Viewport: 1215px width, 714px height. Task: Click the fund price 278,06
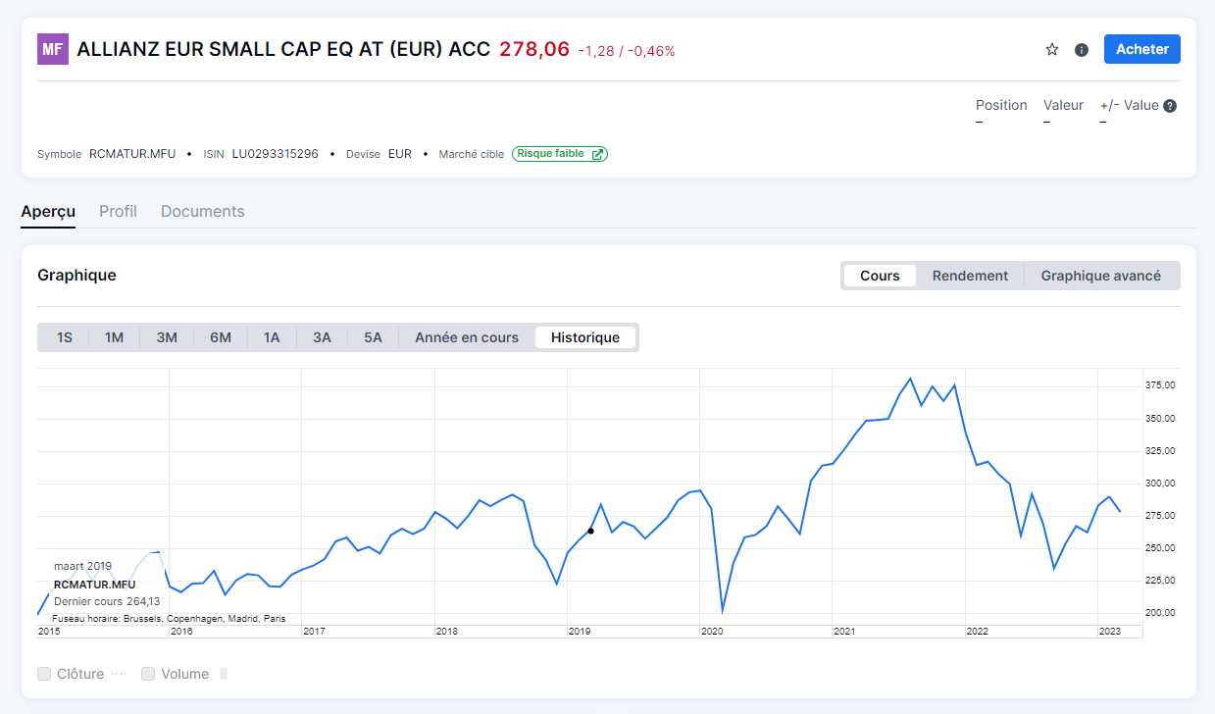click(534, 49)
